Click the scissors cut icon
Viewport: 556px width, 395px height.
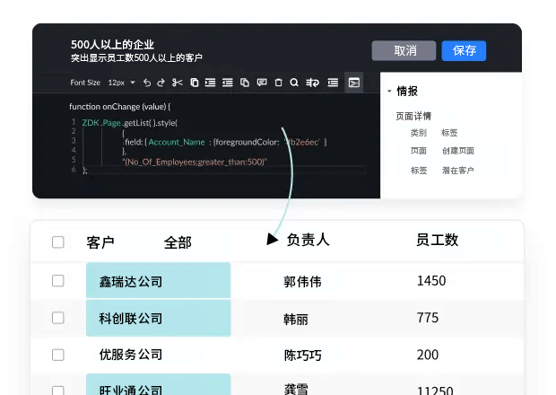[x=178, y=83]
